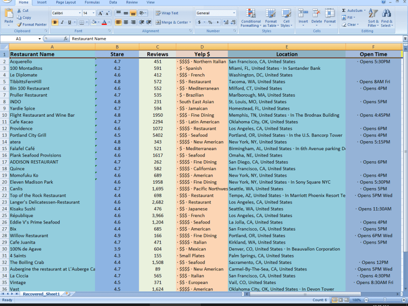Switch to the Insert tab
Screen dimensions: 408x306
[x=42, y=2]
